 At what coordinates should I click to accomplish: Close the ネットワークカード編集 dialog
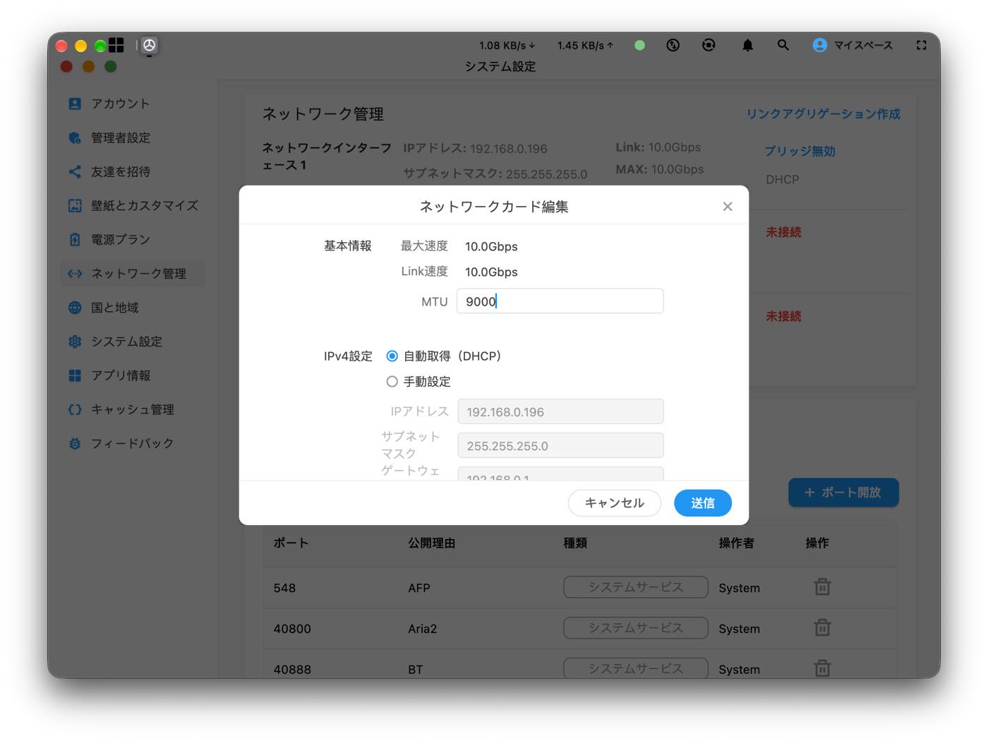click(x=728, y=206)
